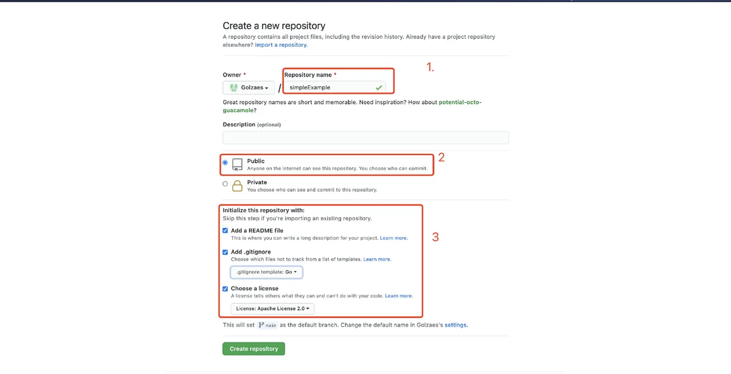The height and width of the screenshot is (374, 731).
Task: Expand the License: Apache License 2.0 dropdown
Action: pos(273,309)
